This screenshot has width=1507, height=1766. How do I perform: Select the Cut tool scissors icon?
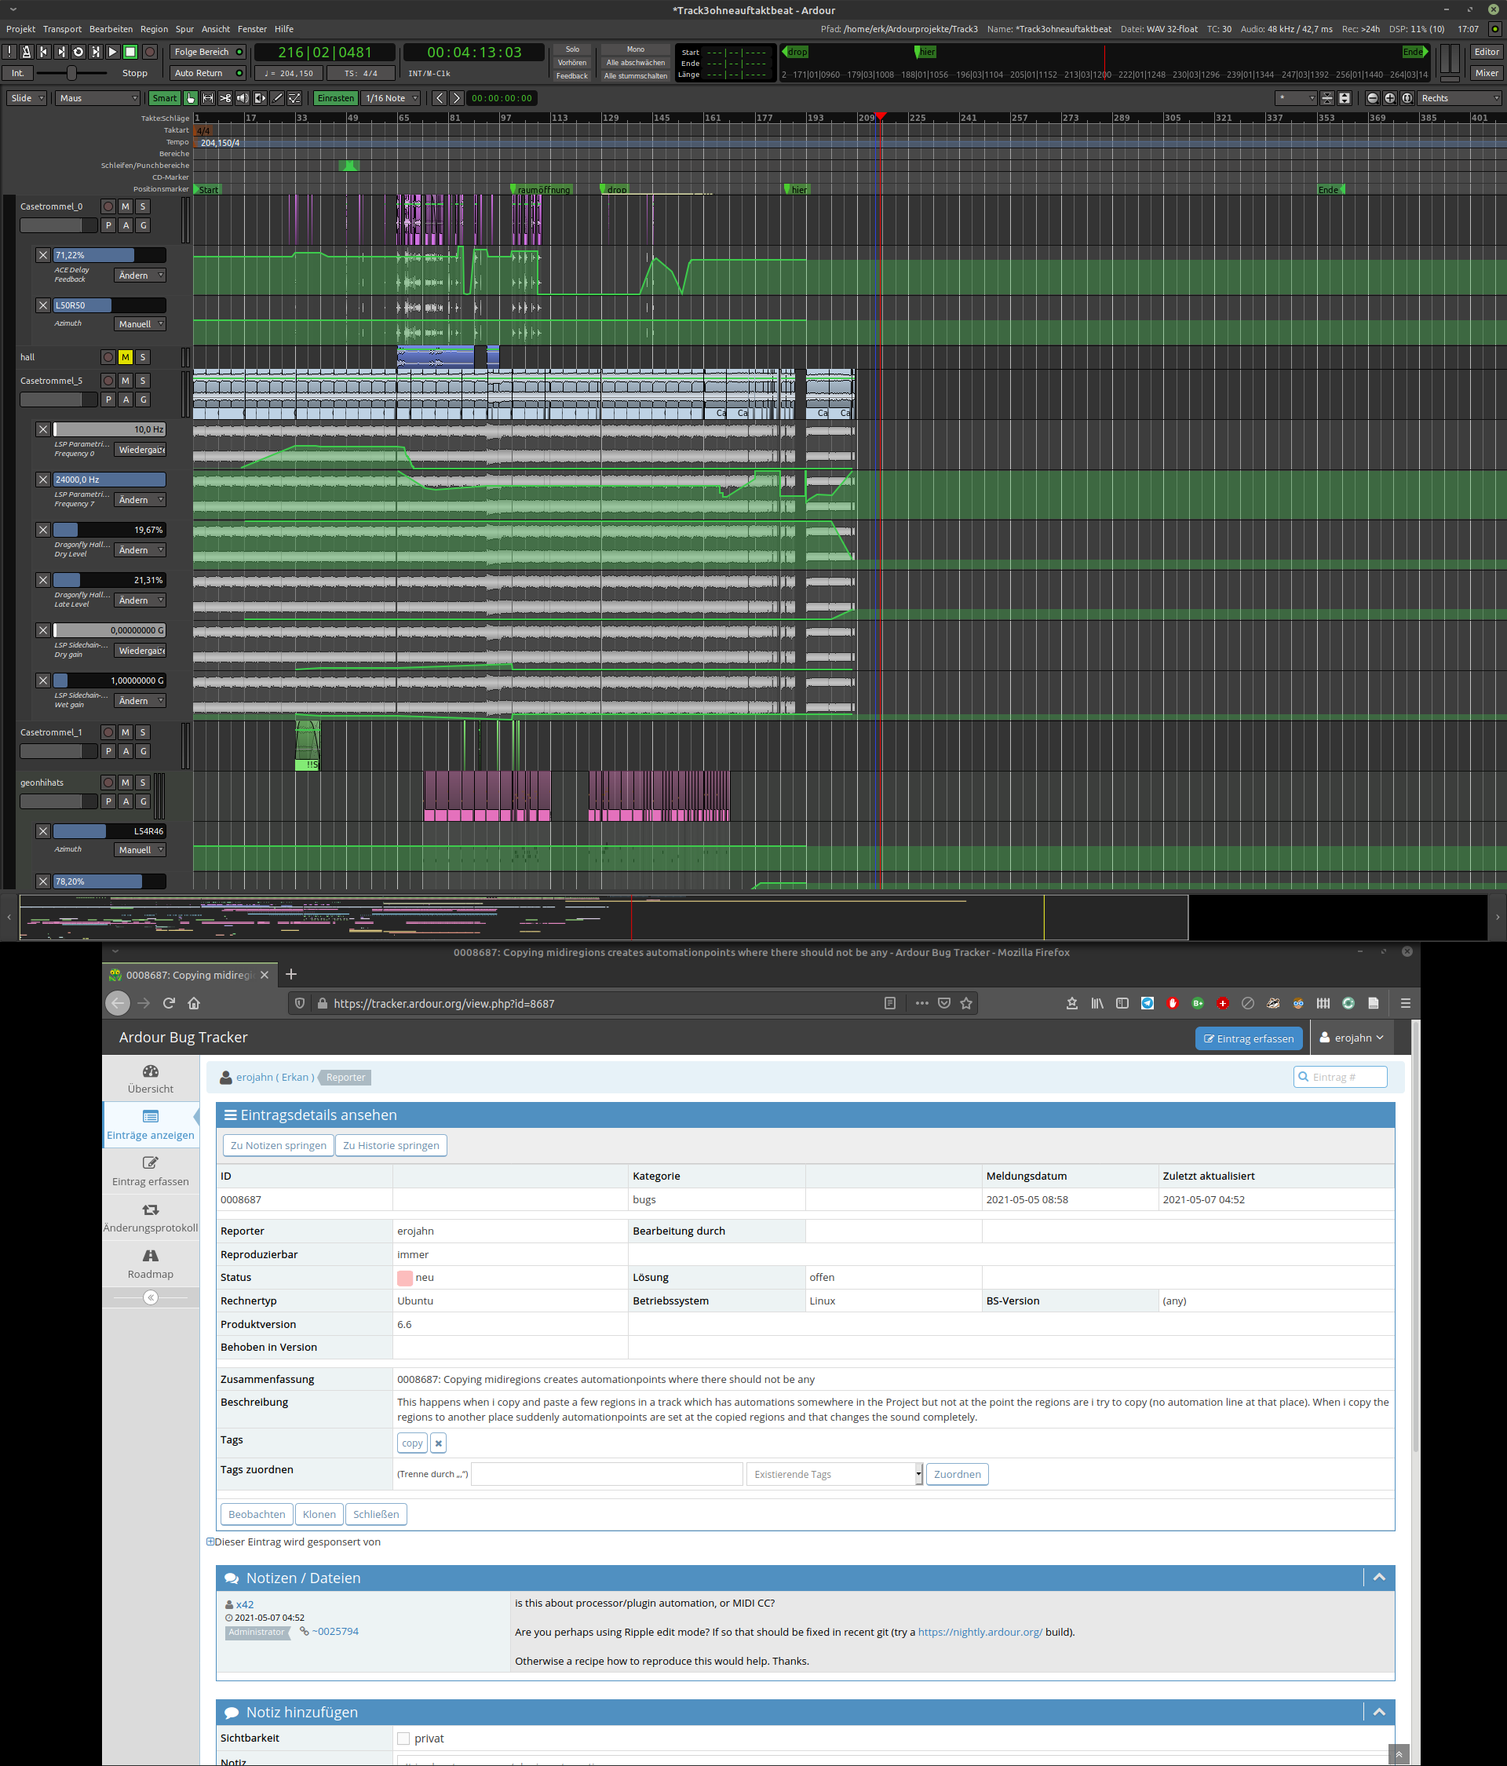pos(225,98)
